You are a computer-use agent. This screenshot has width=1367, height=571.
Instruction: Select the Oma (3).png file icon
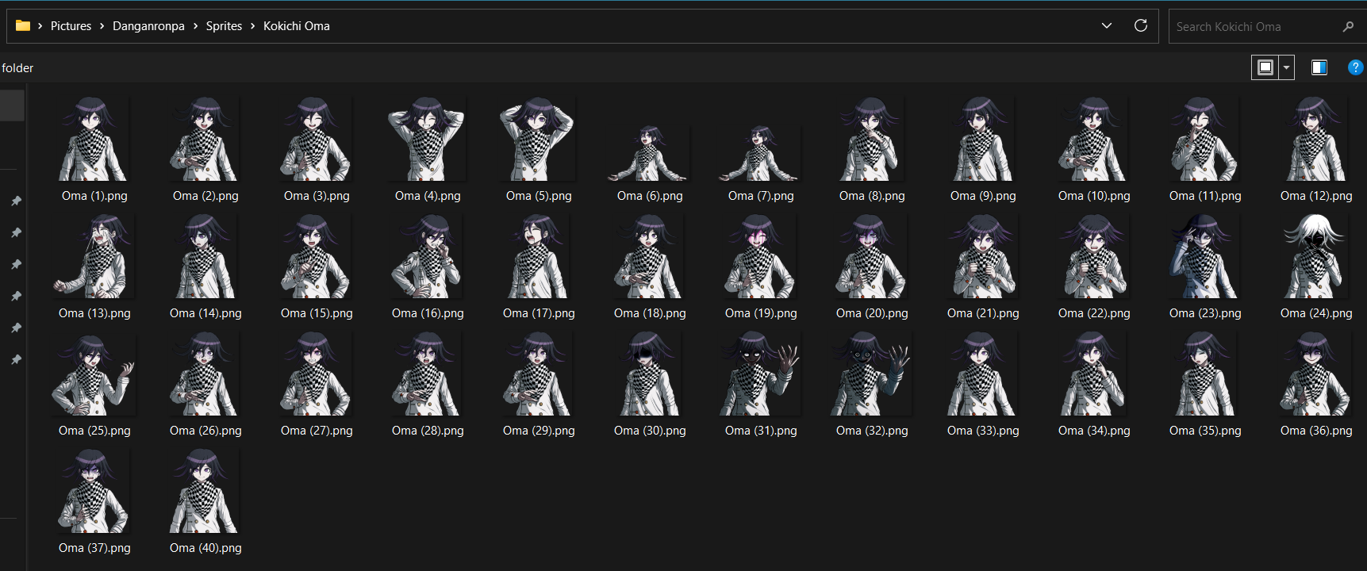click(316, 139)
